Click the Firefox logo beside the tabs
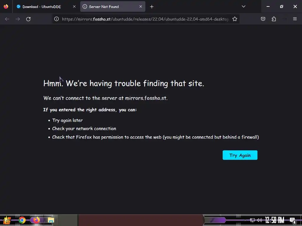The image size is (302, 226). point(6,6)
